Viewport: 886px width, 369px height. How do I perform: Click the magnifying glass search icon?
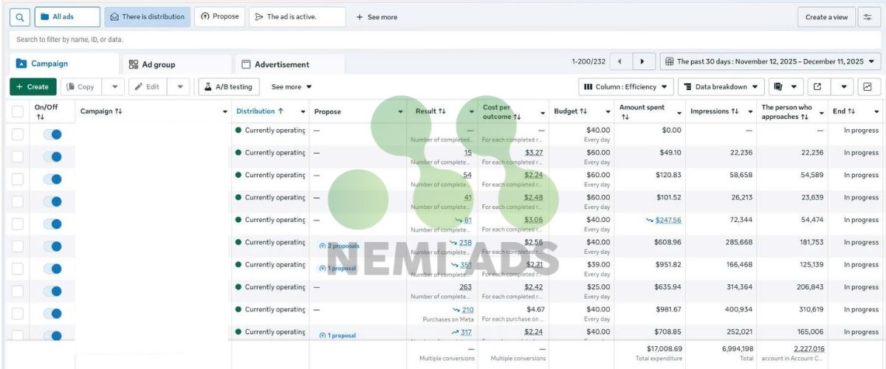pos(20,17)
